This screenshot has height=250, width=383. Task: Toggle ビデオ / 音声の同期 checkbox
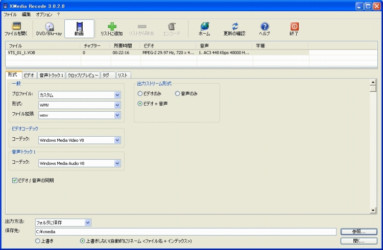[15, 181]
